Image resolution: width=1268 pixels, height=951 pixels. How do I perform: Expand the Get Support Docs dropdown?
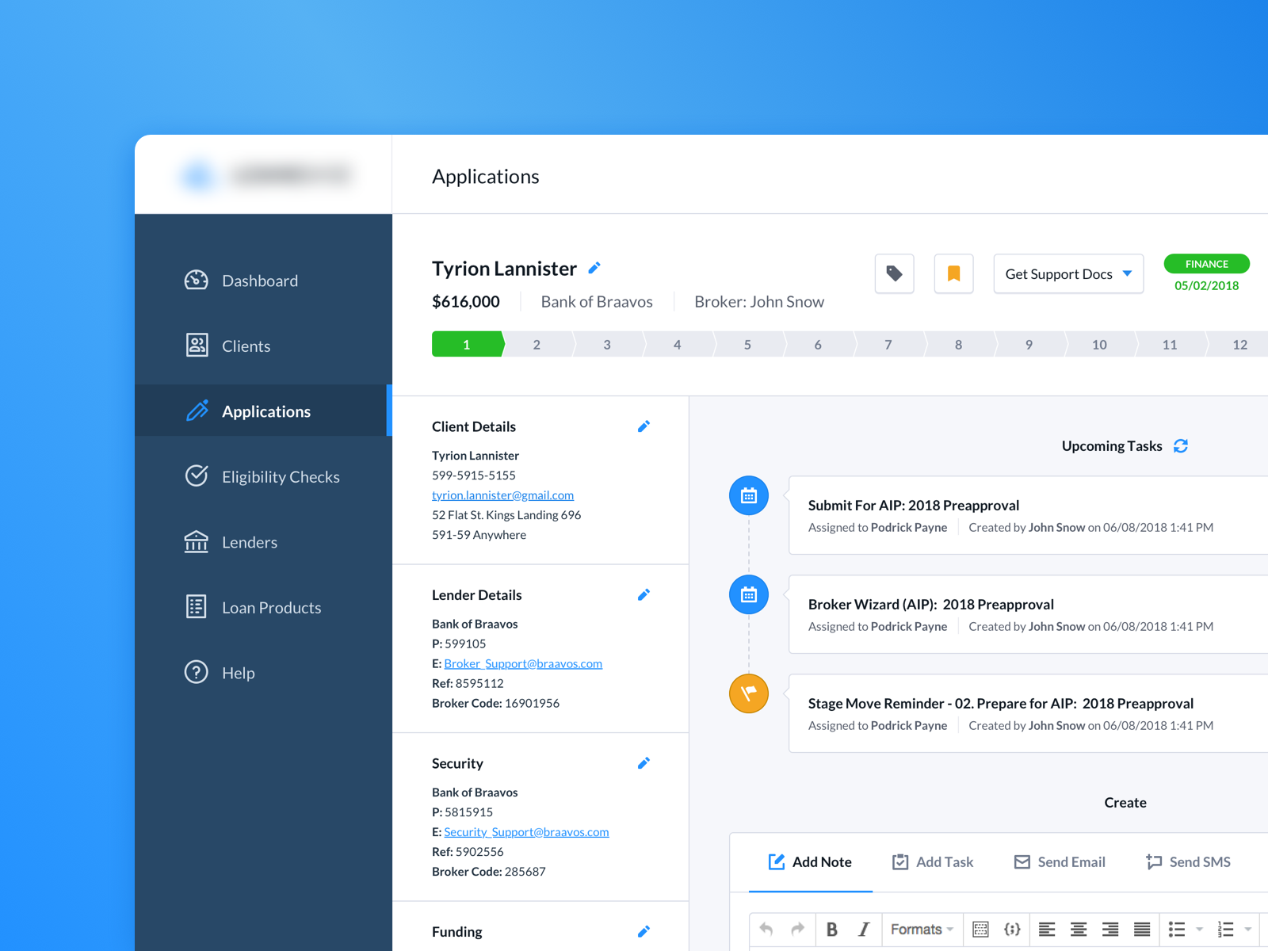(1067, 273)
